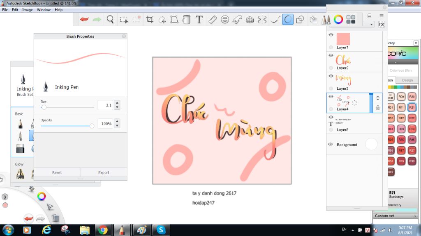This screenshot has height=236, width=421.
Task: Hide Layer4 with its eye icon
Action: (x=331, y=97)
